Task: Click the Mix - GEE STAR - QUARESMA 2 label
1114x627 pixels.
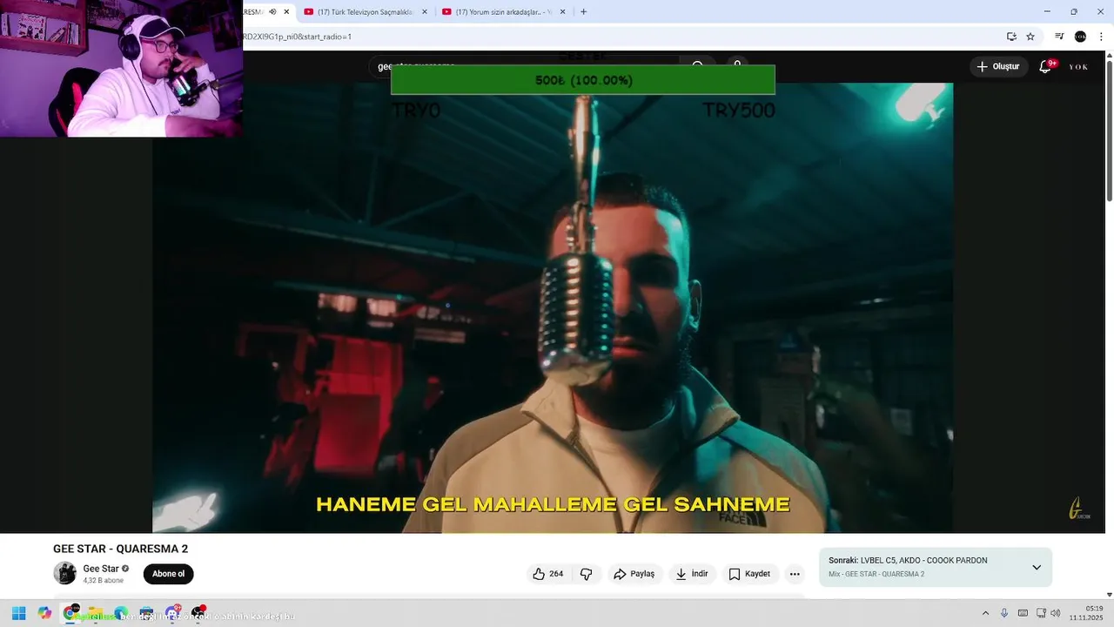Action: (x=876, y=575)
